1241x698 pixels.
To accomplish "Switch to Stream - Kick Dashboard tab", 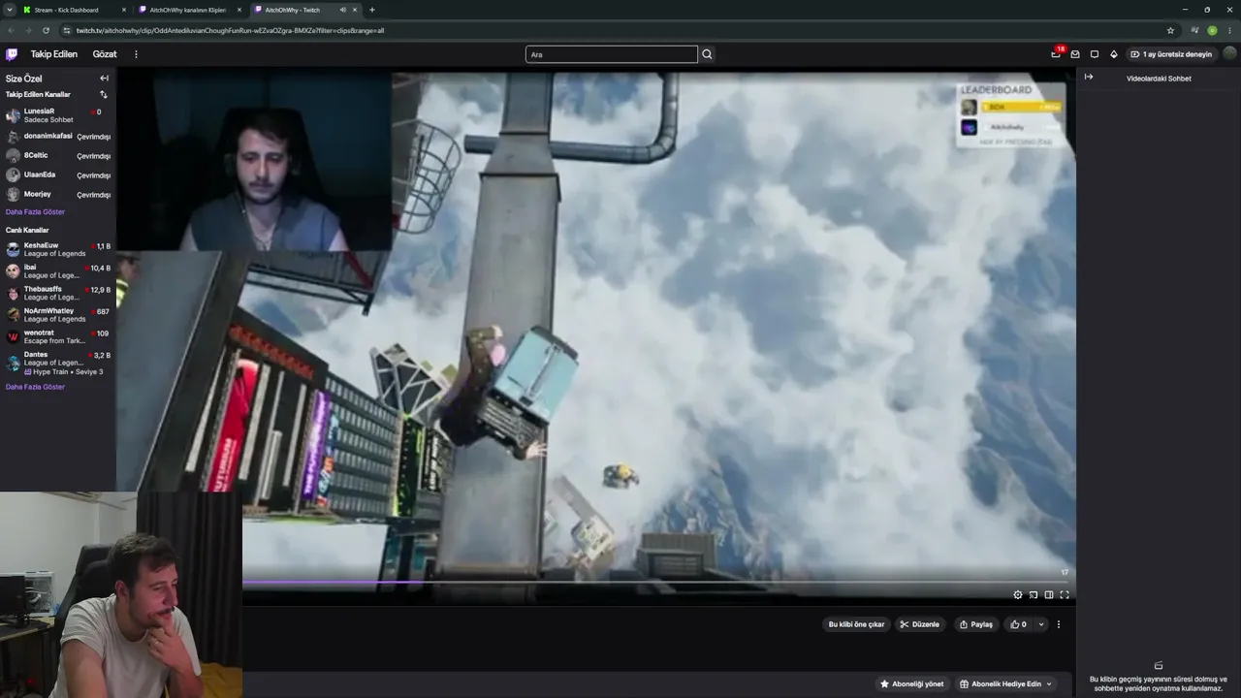I will 75,10.
